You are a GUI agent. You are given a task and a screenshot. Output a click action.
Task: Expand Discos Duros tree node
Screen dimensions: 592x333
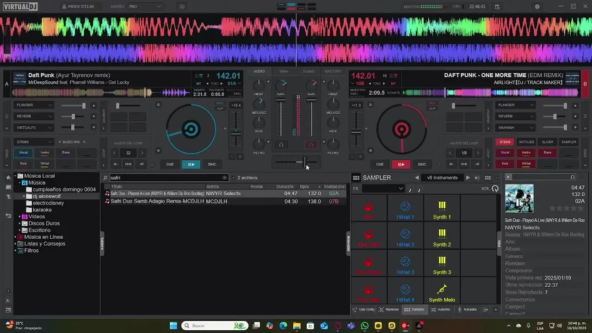pos(19,223)
